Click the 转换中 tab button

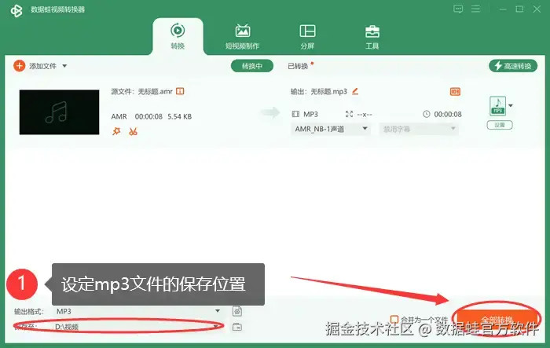[252, 66]
